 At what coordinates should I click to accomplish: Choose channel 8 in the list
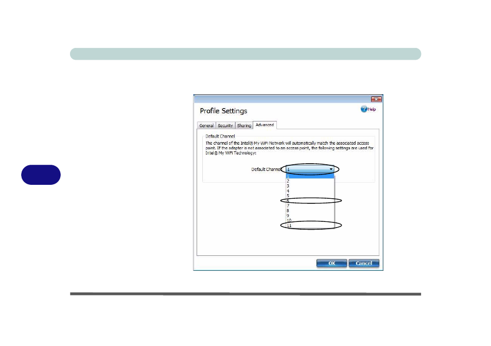310,211
